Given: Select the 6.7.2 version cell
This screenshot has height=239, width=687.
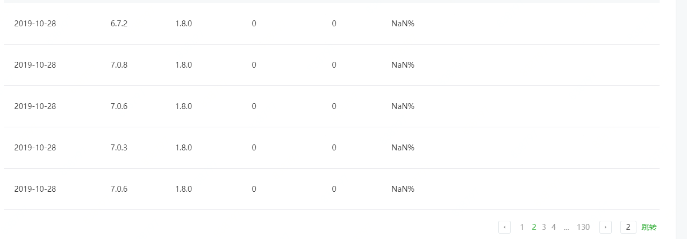Looking at the screenshot, I should [x=119, y=24].
